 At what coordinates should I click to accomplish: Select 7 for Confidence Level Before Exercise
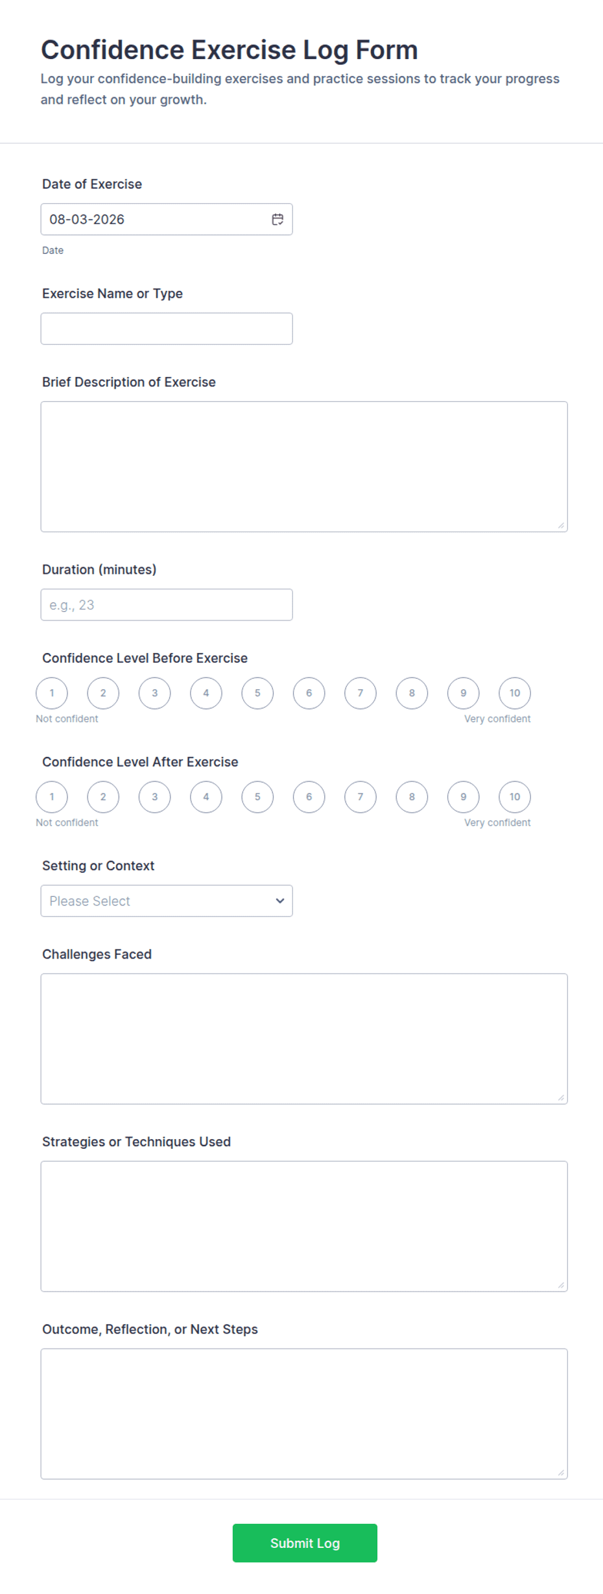tap(361, 693)
